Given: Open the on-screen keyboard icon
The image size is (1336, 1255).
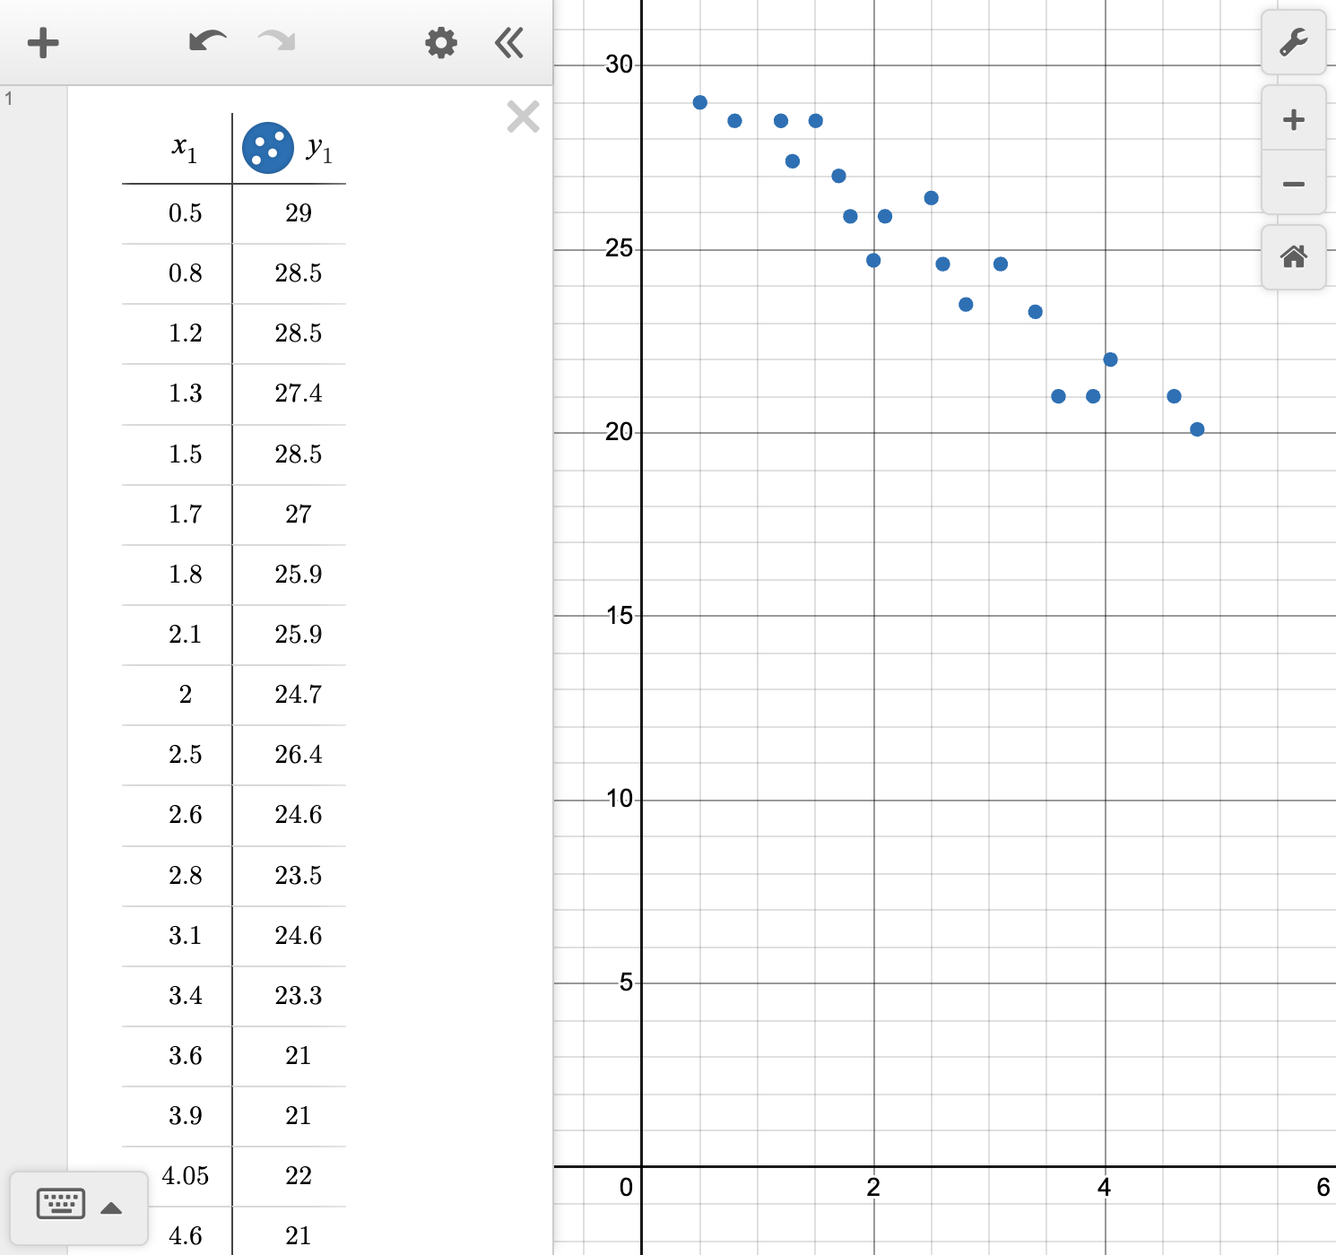Looking at the screenshot, I should 59,1204.
